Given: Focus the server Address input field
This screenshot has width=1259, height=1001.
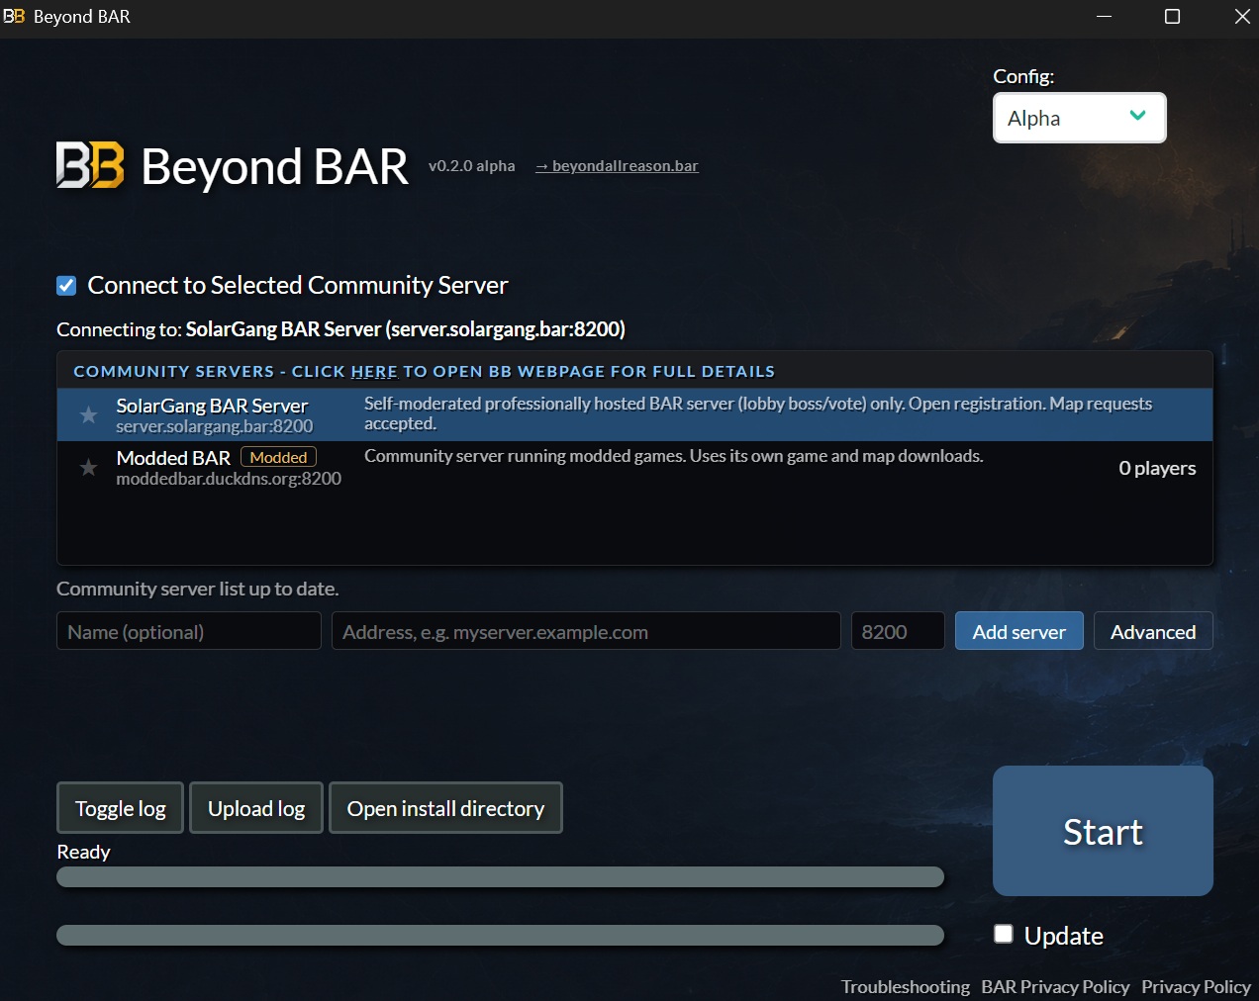Looking at the screenshot, I should (x=586, y=631).
